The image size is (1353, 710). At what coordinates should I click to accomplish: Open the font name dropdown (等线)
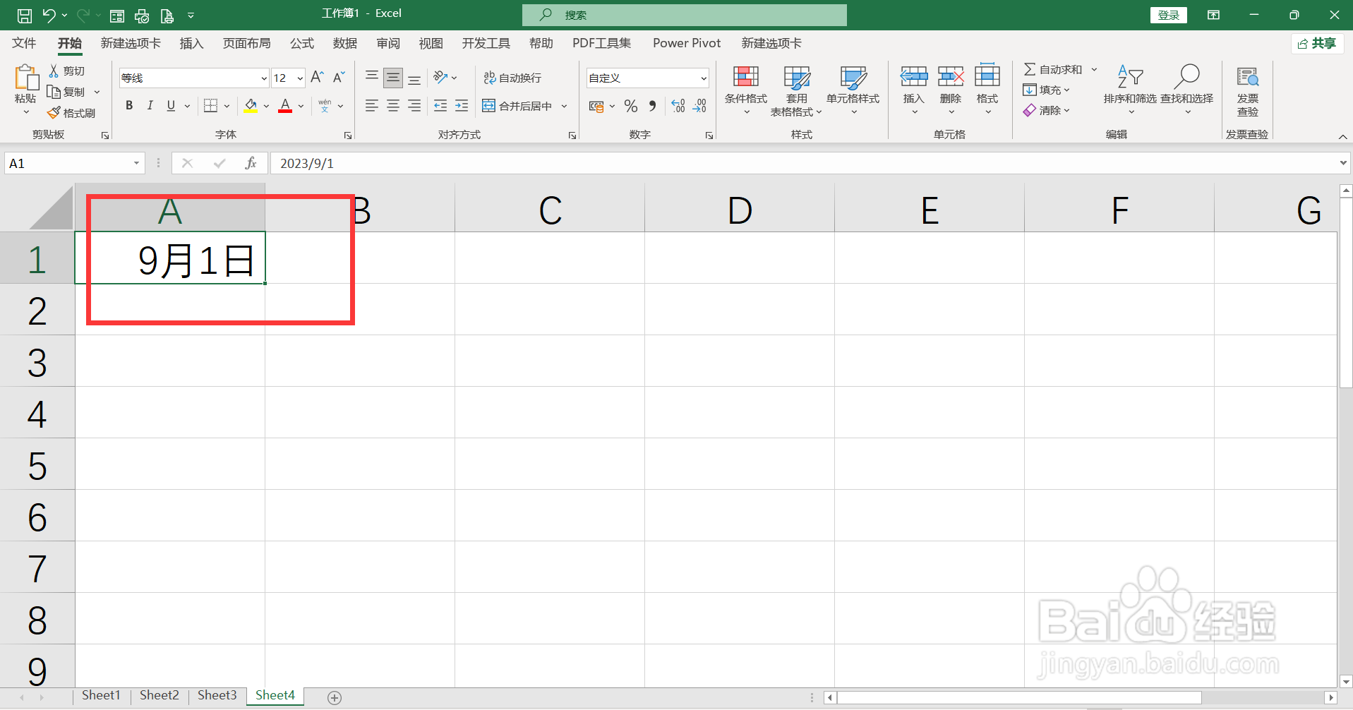[x=264, y=78]
